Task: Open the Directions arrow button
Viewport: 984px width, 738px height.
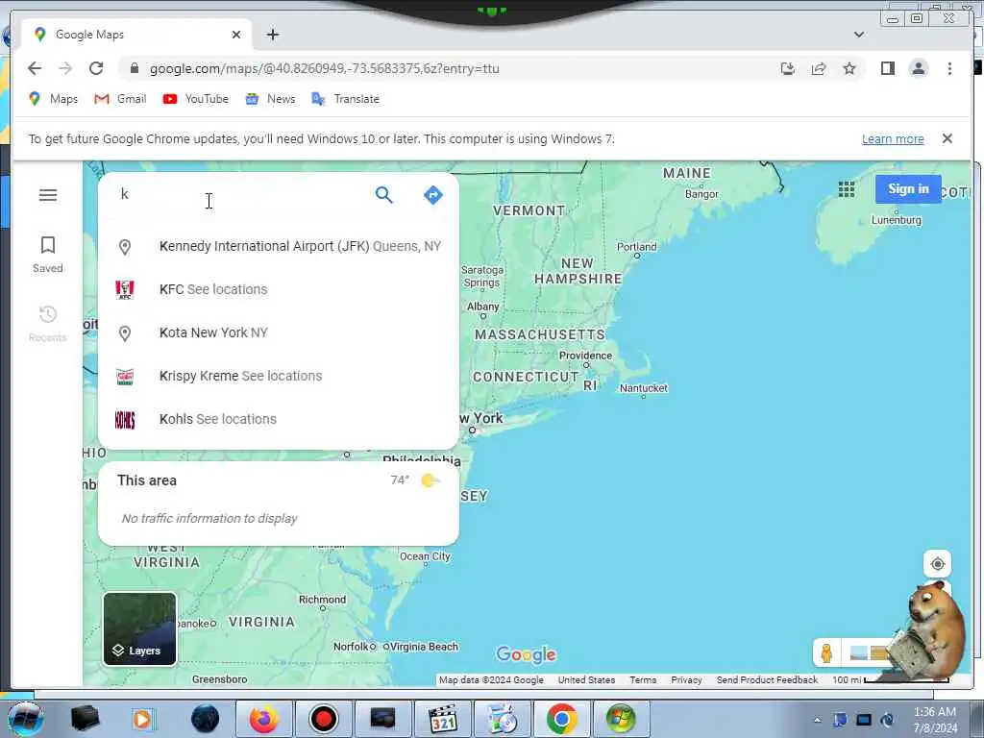Action: click(433, 195)
